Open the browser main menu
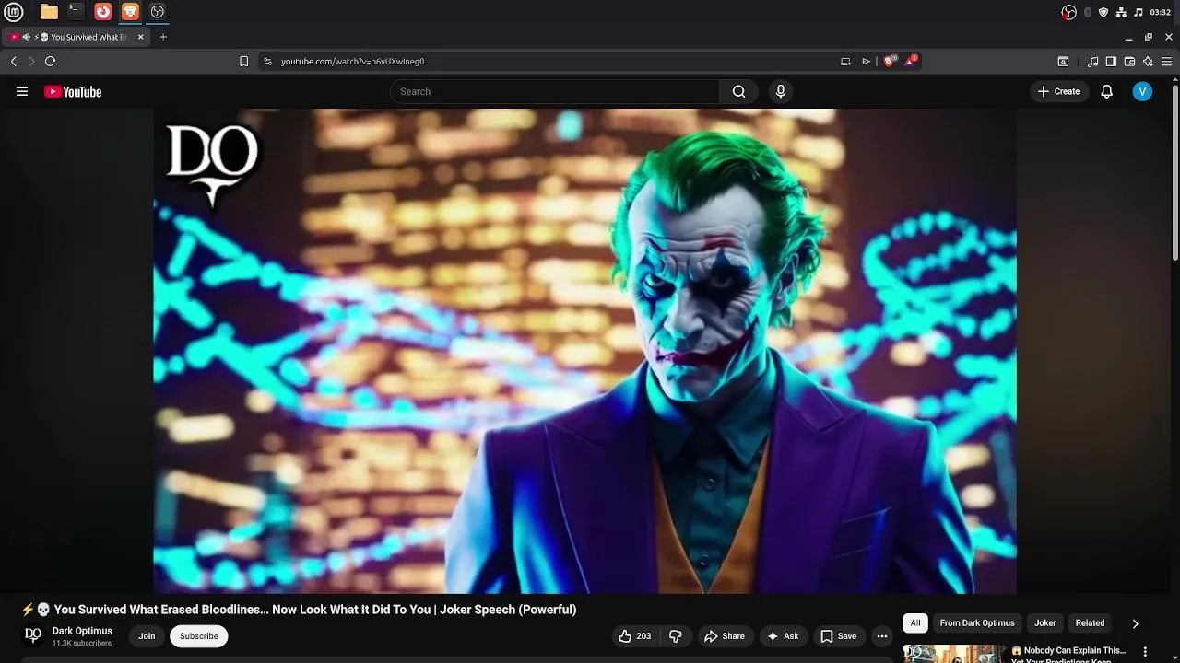1180x663 pixels. pyautogui.click(x=1166, y=61)
